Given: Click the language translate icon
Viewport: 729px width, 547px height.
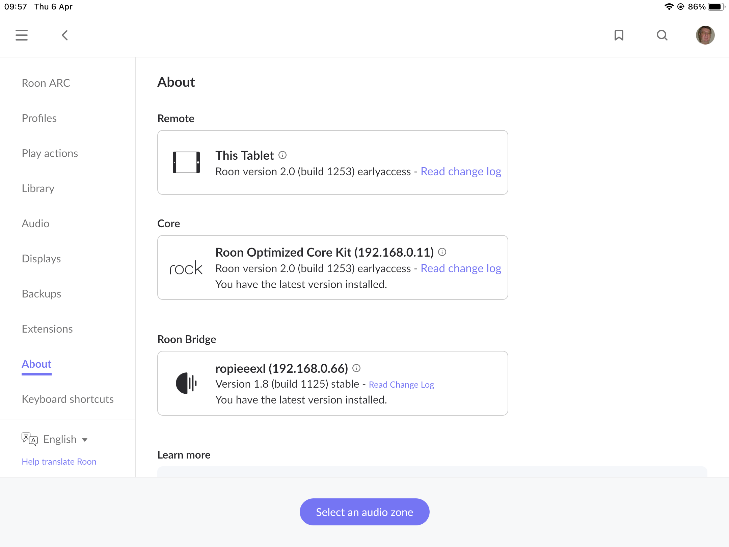Looking at the screenshot, I should pyautogui.click(x=30, y=439).
